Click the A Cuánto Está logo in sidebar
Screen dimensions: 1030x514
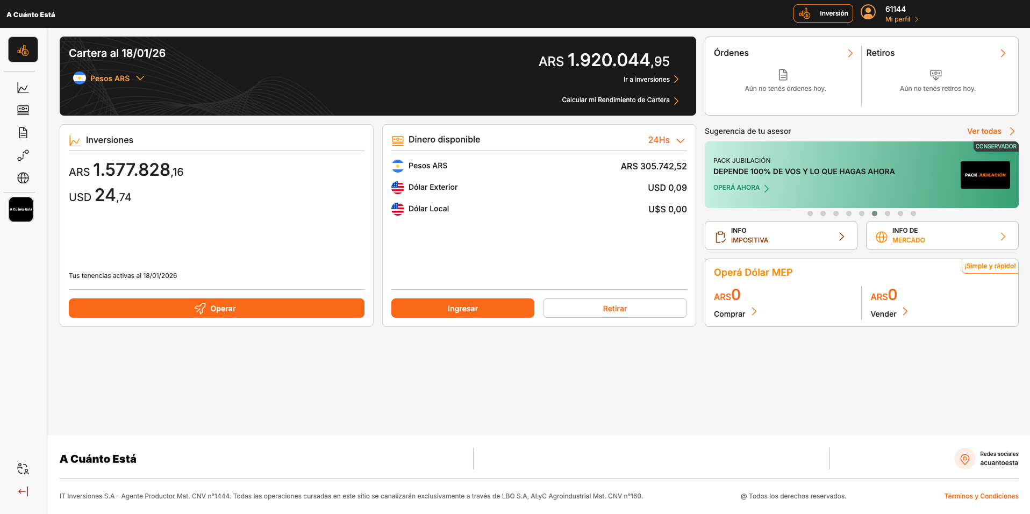[x=20, y=209]
